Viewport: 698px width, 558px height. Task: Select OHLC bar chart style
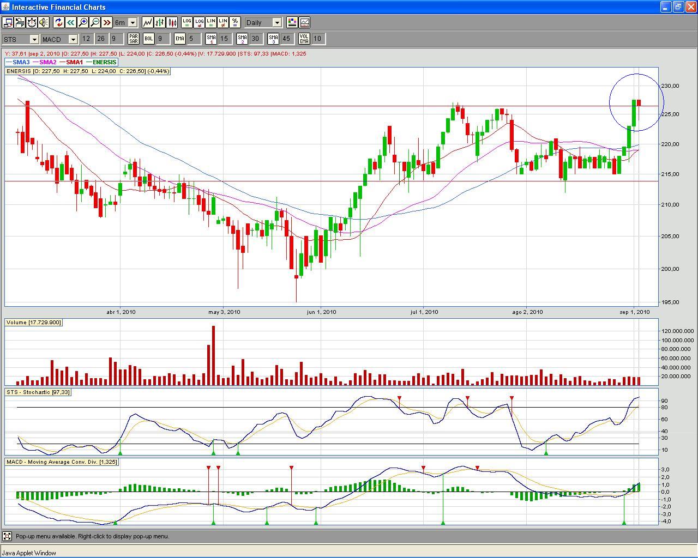point(160,22)
